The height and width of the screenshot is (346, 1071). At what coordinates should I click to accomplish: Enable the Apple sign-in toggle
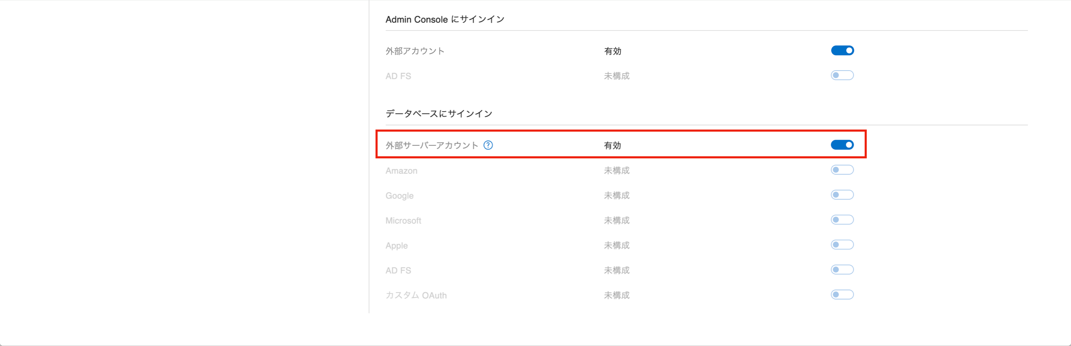[842, 244]
